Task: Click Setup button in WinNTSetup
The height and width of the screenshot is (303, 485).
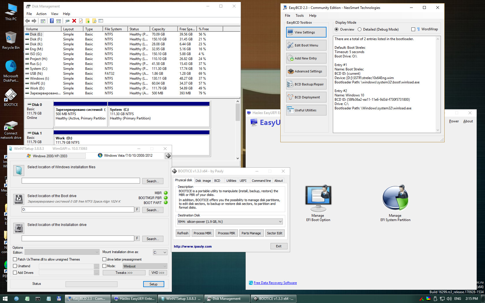Action: pos(154,284)
